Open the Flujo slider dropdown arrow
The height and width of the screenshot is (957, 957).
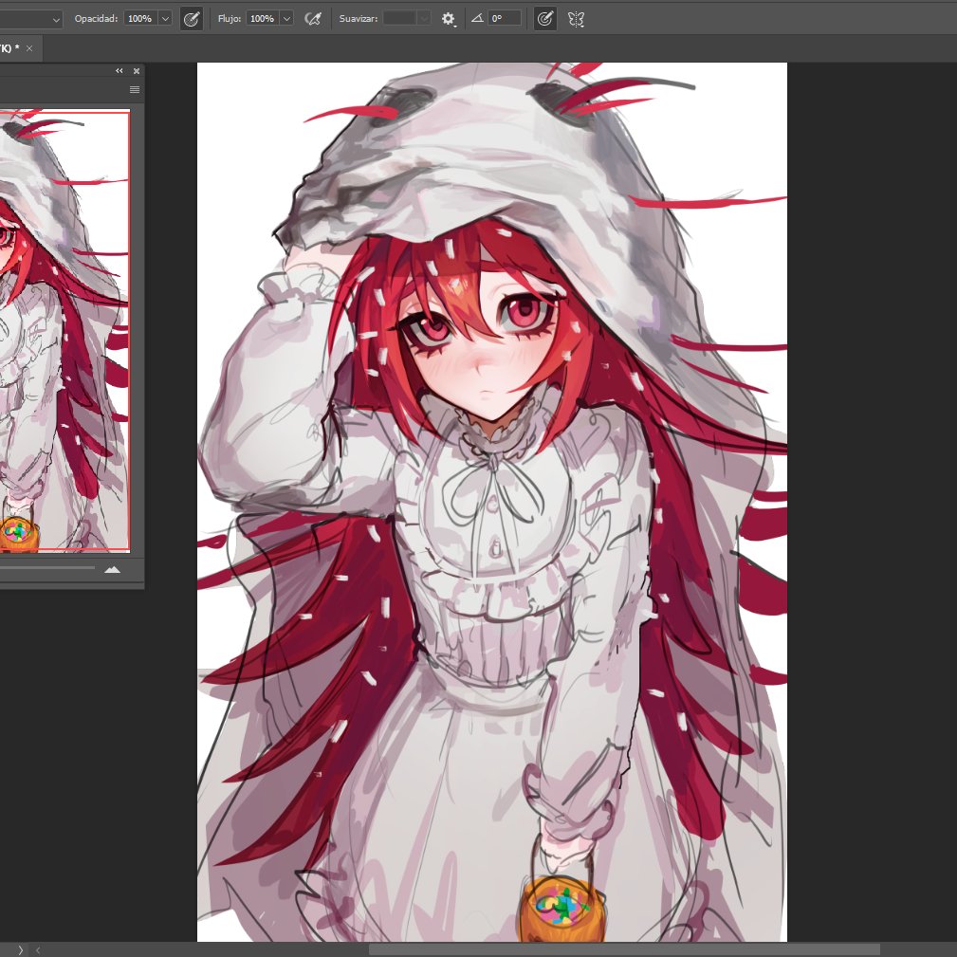(286, 18)
